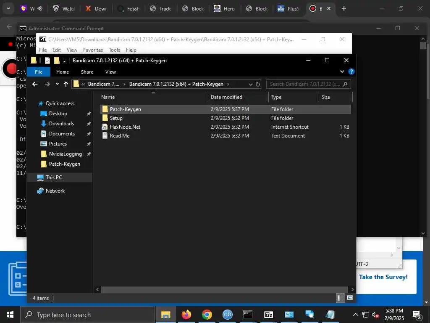Go back with Explorer's Back arrow

pyautogui.click(x=35, y=84)
